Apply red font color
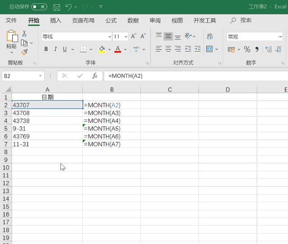 pos(118,49)
